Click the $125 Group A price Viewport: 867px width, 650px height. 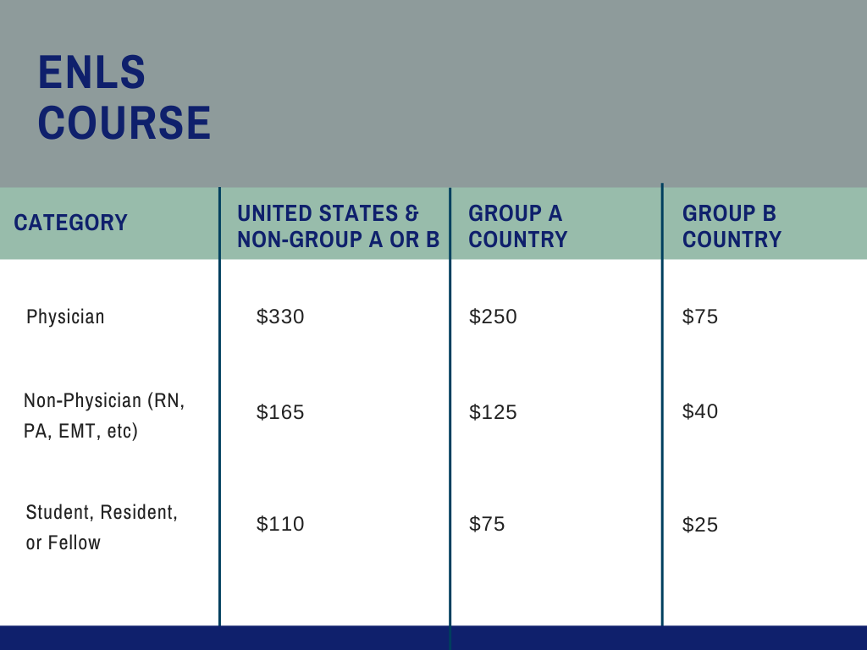point(493,412)
